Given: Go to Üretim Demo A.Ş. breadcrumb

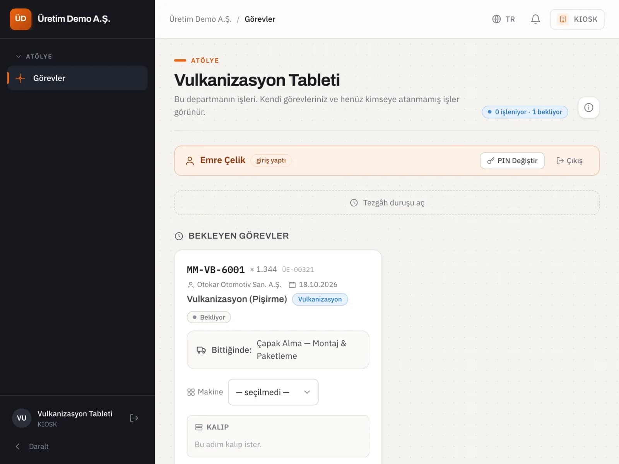Looking at the screenshot, I should point(200,19).
